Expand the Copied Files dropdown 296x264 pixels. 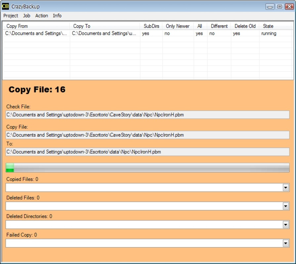click(286, 187)
